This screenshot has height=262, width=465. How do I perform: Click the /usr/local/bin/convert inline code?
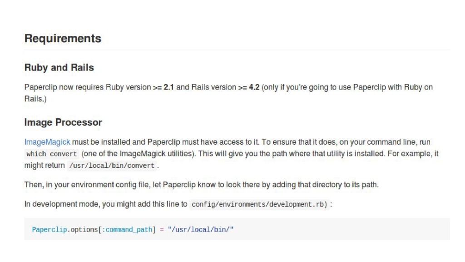pos(112,166)
